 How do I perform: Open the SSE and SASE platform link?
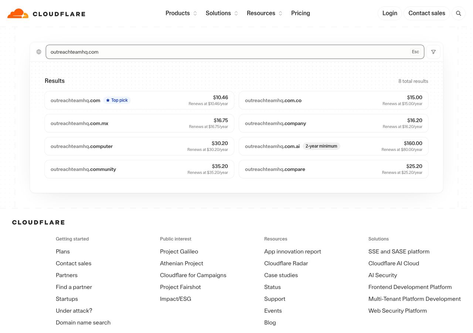tap(399, 252)
